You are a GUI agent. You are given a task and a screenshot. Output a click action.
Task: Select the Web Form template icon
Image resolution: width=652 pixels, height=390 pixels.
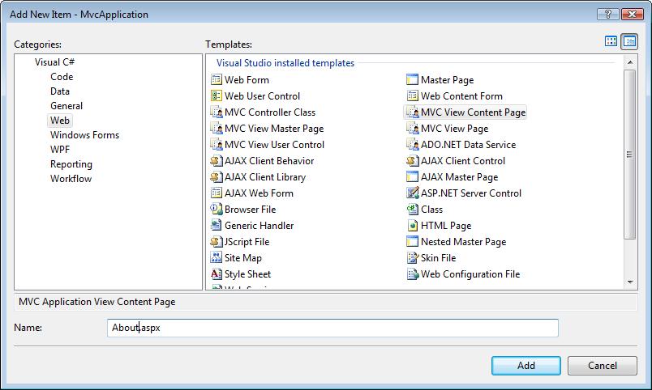217,79
